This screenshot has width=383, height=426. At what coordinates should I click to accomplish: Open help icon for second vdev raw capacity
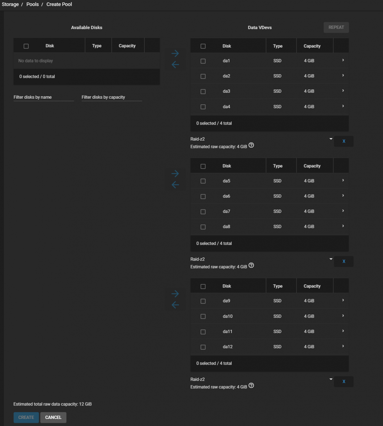coord(251,266)
